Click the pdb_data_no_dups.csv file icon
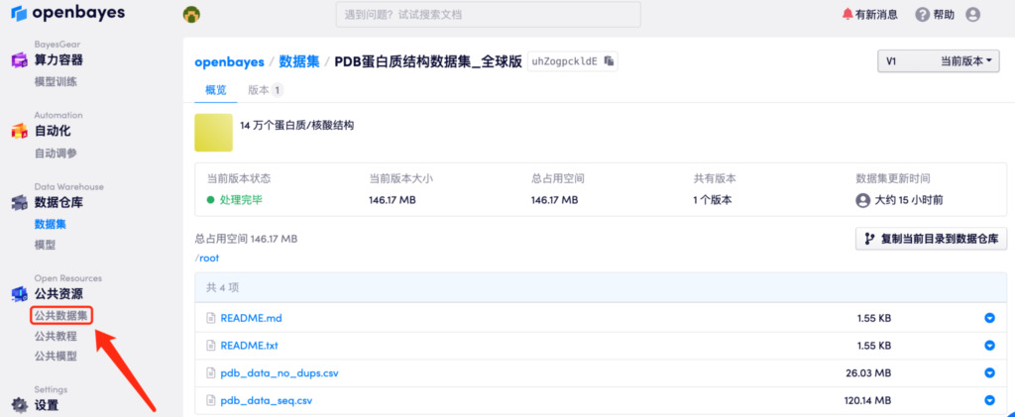 [210, 373]
